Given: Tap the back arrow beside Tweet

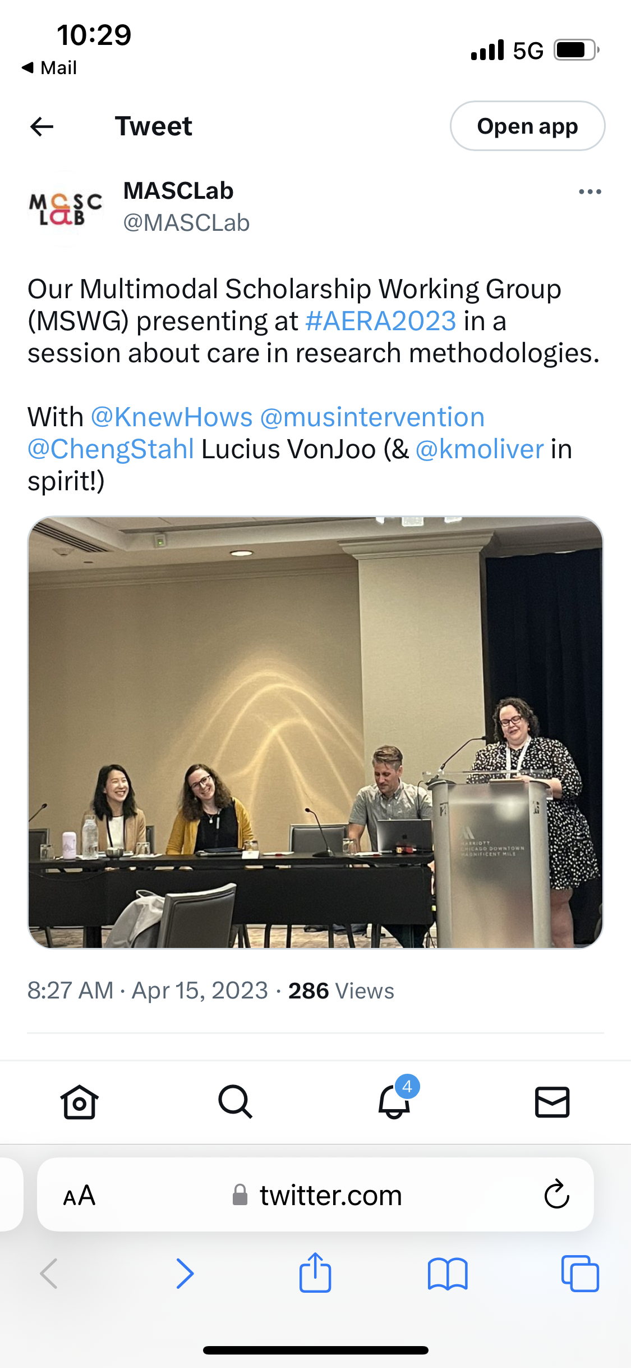Looking at the screenshot, I should tap(42, 126).
